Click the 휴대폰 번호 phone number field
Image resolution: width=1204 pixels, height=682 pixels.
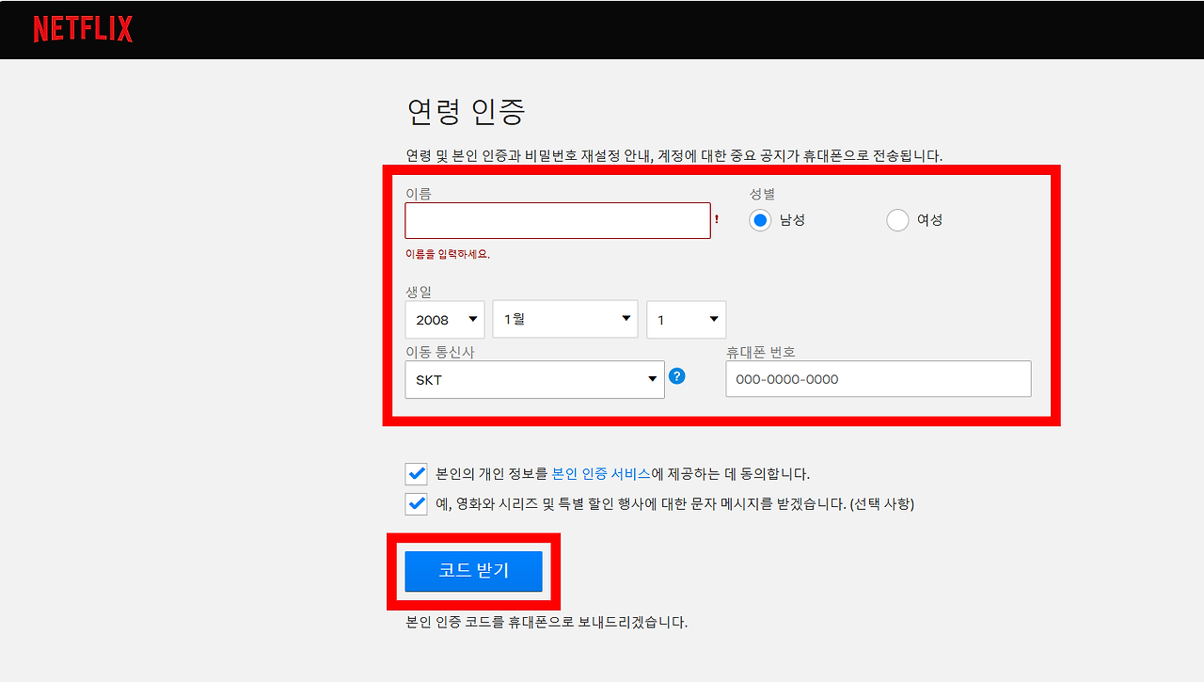pyautogui.click(x=878, y=378)
